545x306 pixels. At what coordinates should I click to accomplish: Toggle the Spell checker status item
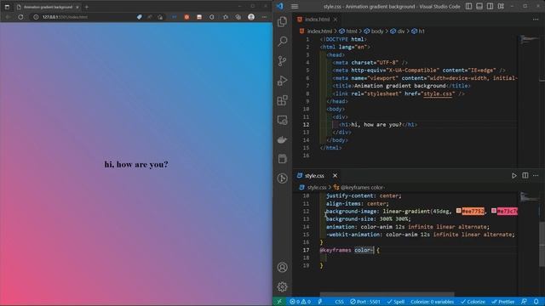[395, 302]
